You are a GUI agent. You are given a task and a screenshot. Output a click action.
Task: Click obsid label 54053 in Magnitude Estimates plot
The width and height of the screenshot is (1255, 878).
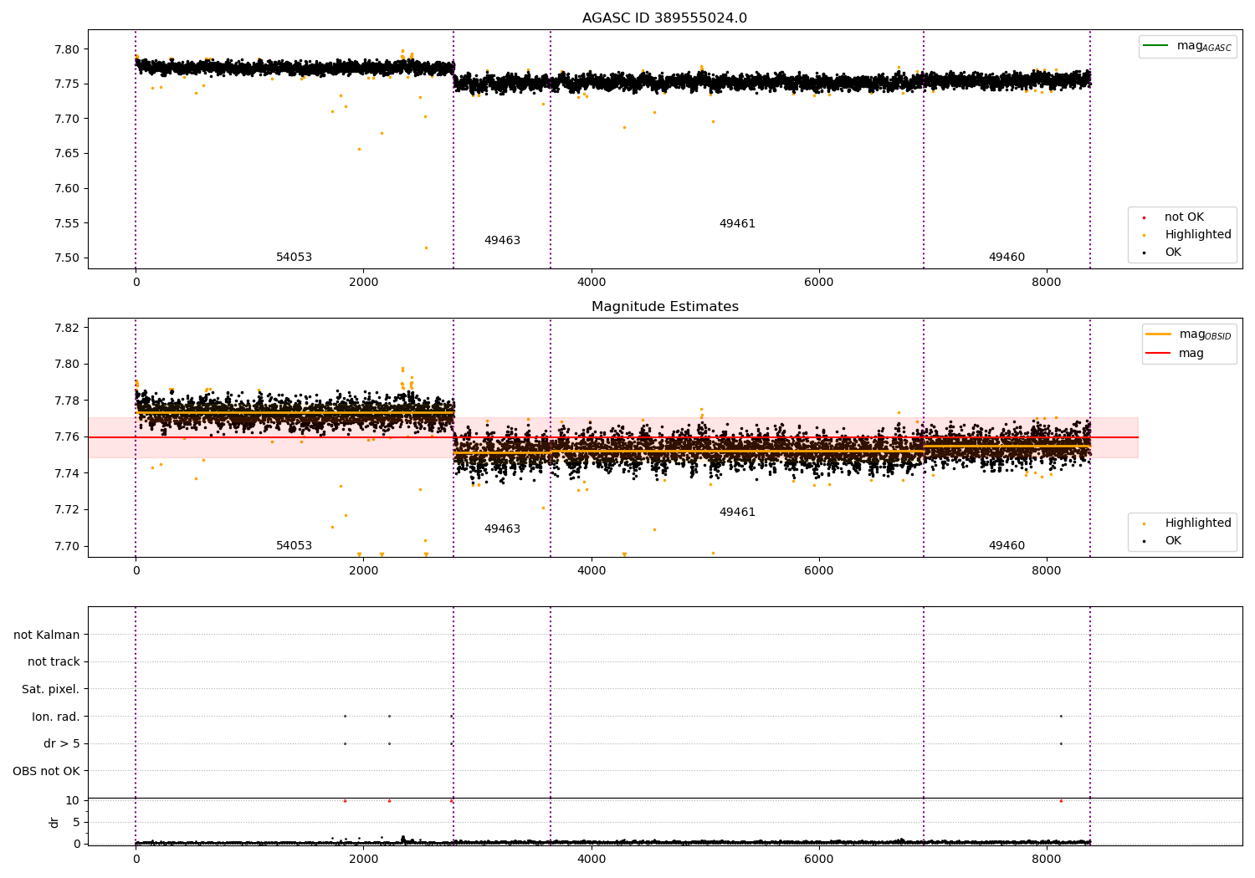(x=294, y=546)
